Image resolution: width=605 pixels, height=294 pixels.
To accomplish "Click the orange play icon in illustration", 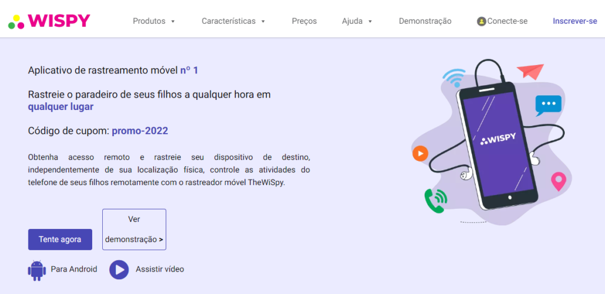I will (x=420, y=153).
